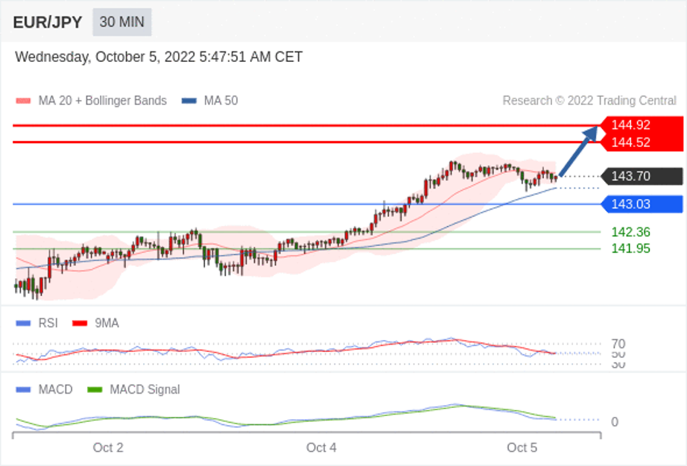
Task: Click the 'Oct 2' date axis label
Action: tap(108, 447)
